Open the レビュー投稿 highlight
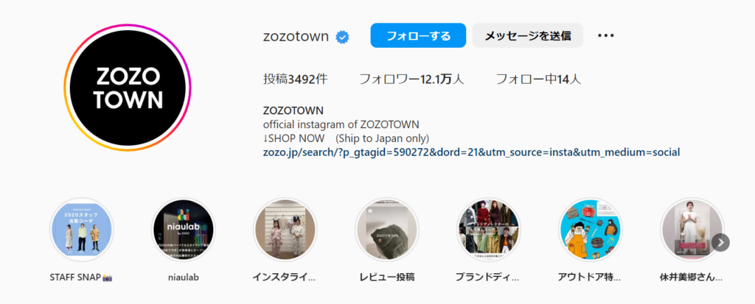 coord(386,230)
